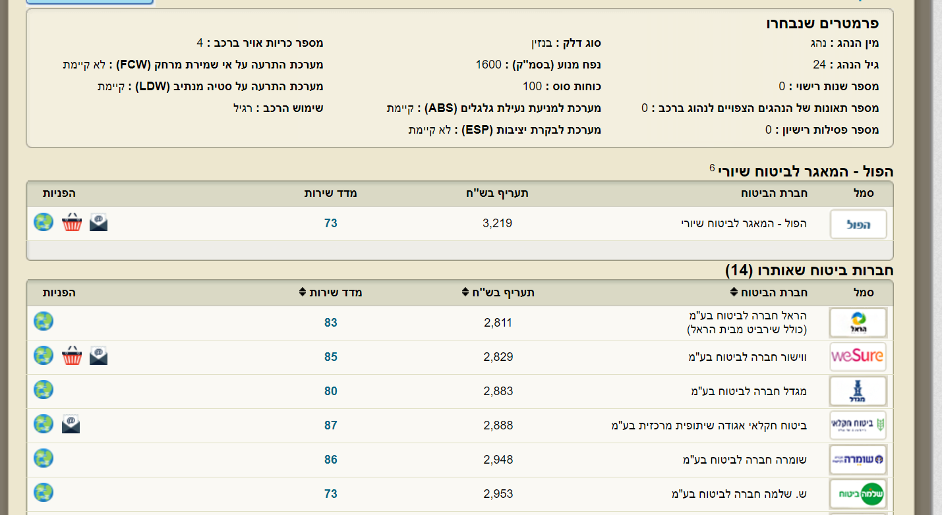Click the WeSure company logo

tap(858, 357)
